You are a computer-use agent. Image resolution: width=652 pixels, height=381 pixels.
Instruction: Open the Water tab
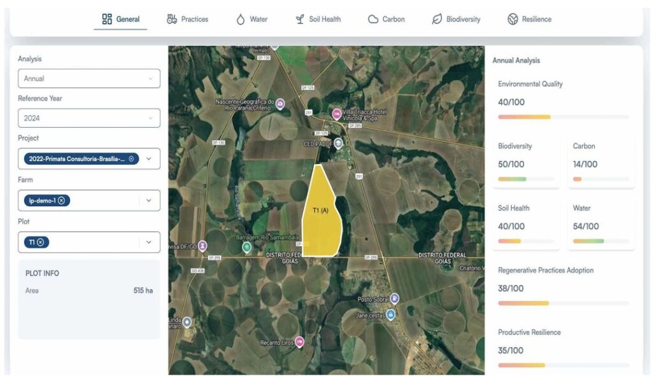pos(252,19)
